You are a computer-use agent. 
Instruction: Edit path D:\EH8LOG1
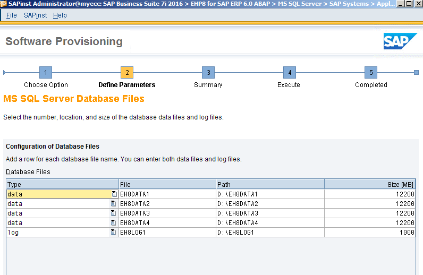270,233
